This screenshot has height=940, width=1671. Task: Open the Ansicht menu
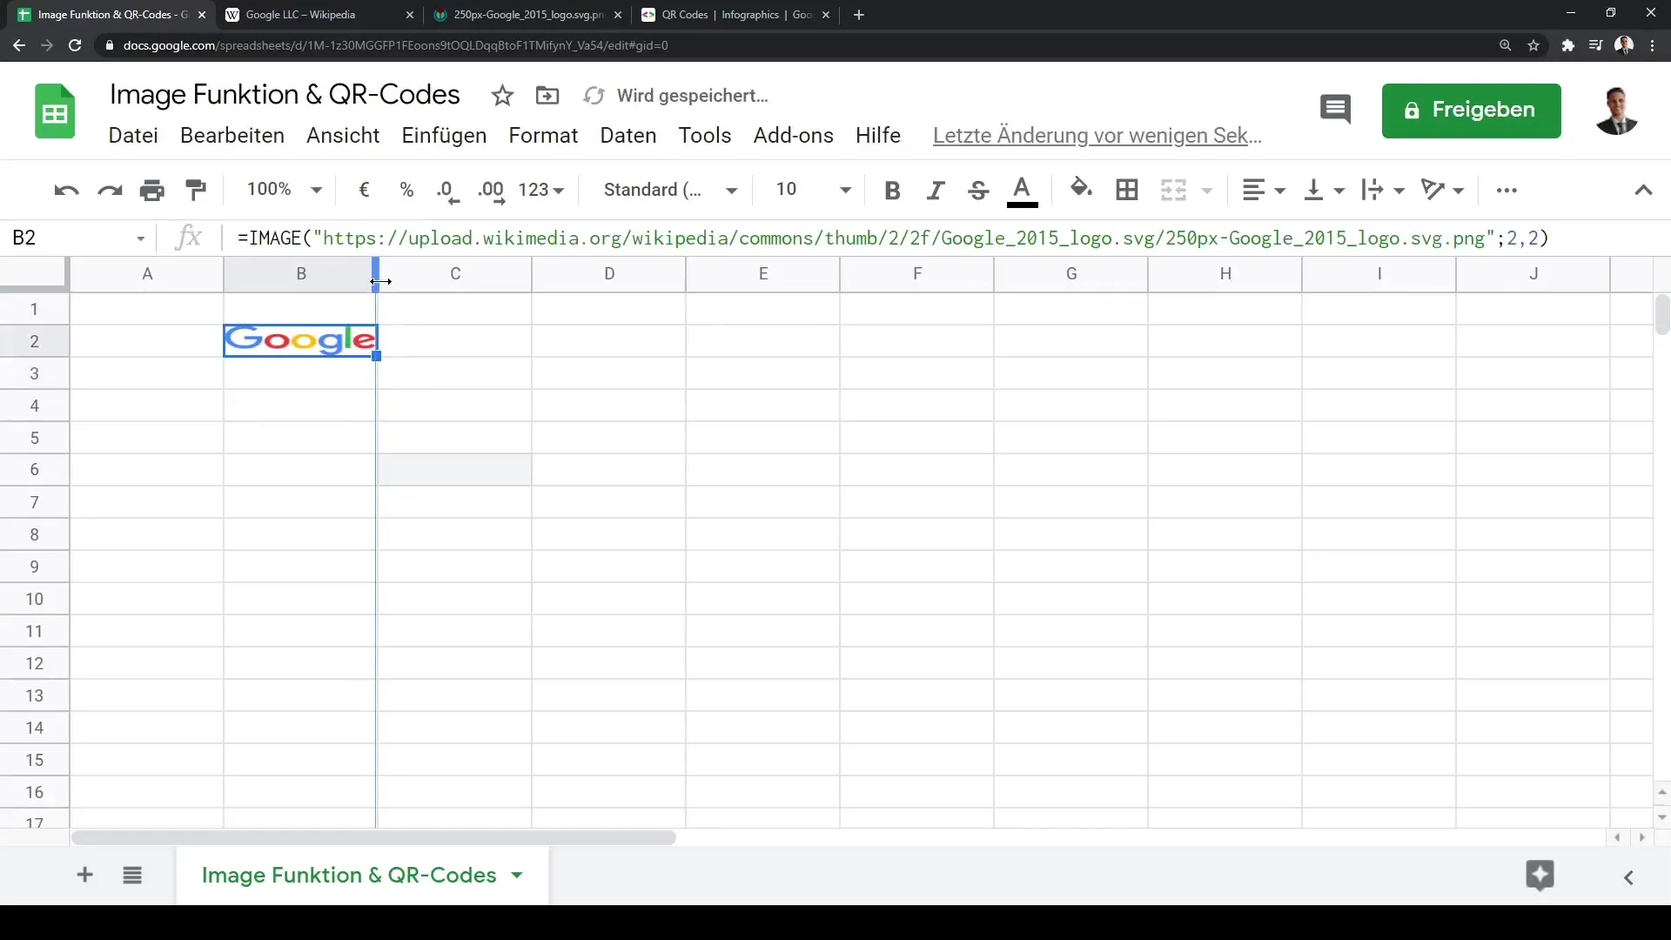point(343,136)
